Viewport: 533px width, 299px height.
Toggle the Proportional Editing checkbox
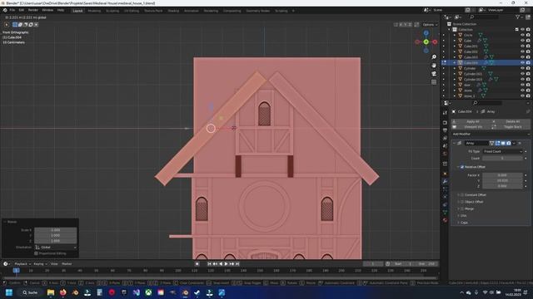click(36, 253)
